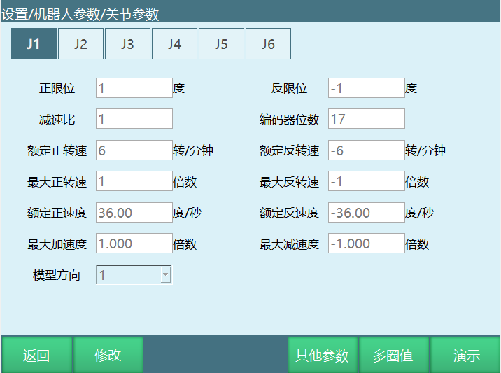Click the 反限位 input field
The image size is (501, 373).
pos(366,88)
